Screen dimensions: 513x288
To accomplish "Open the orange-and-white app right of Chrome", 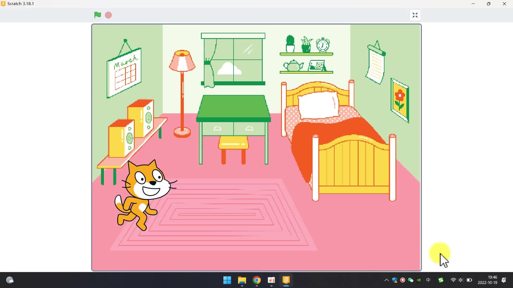I will pyautogui.click(x=271, y=280).
